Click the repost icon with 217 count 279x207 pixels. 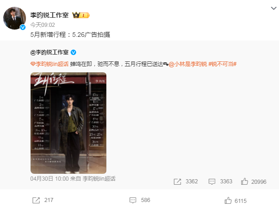pyautogui.click(x=36, y=200)
